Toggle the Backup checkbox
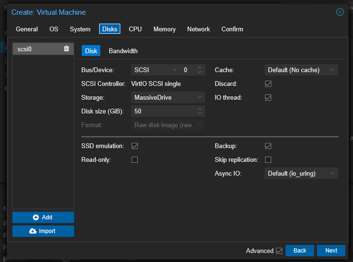Screen dimensions: 353x262 click(x=268, y=146)
